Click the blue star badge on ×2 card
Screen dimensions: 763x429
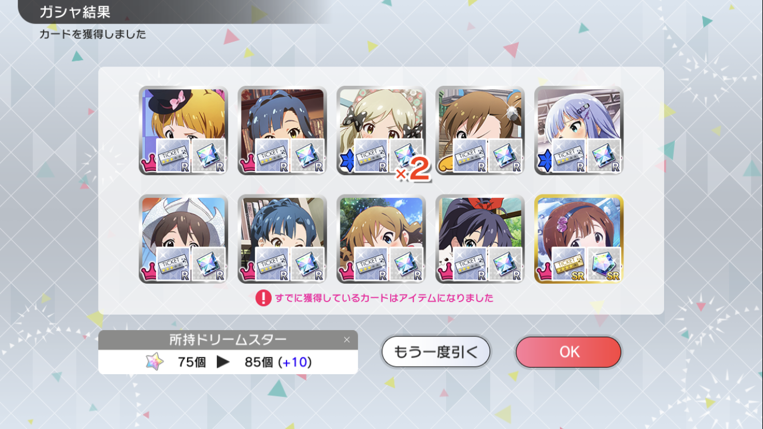347,162
